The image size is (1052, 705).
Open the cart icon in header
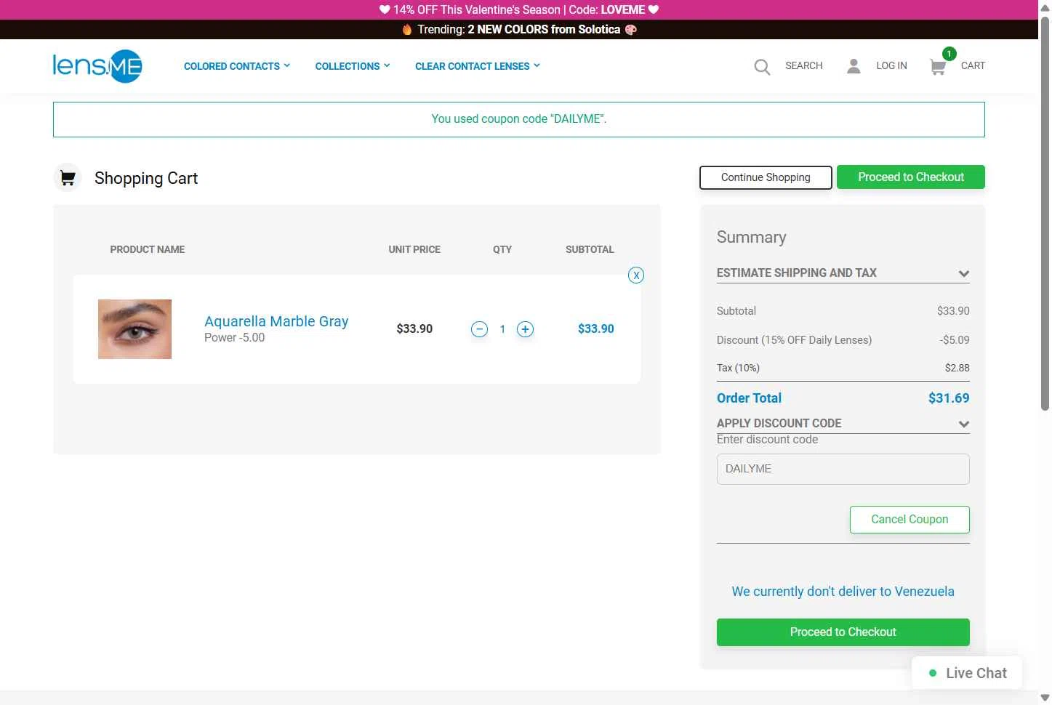tap(938, 67)
